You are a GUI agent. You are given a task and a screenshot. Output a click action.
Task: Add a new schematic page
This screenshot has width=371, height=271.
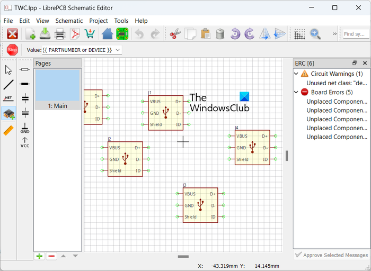[x=40, y=256]
